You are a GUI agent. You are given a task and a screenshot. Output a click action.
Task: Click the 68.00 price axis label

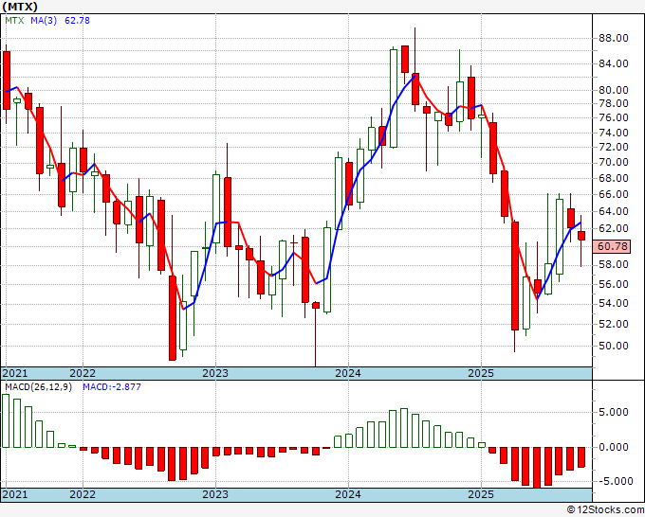click(x=613, y=178)
